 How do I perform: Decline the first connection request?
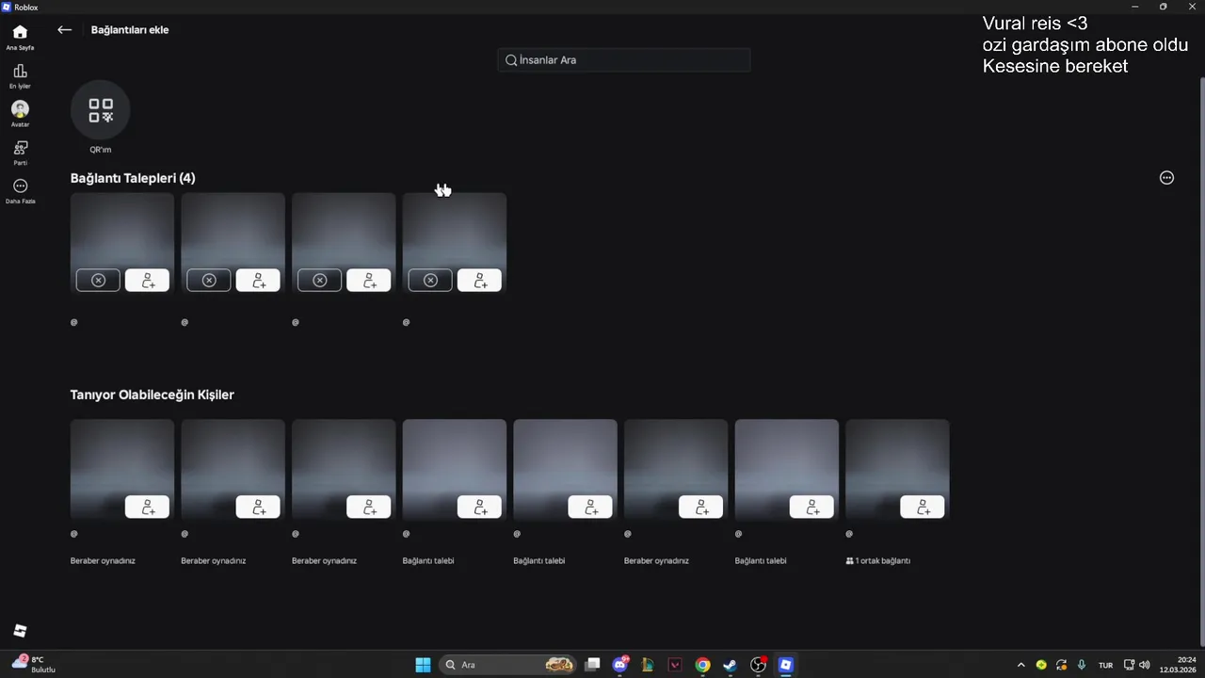pyautogui.click(x=98, y=281)
